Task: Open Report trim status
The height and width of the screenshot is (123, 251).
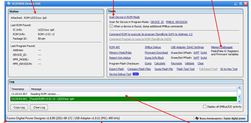Action: (120, 58)
